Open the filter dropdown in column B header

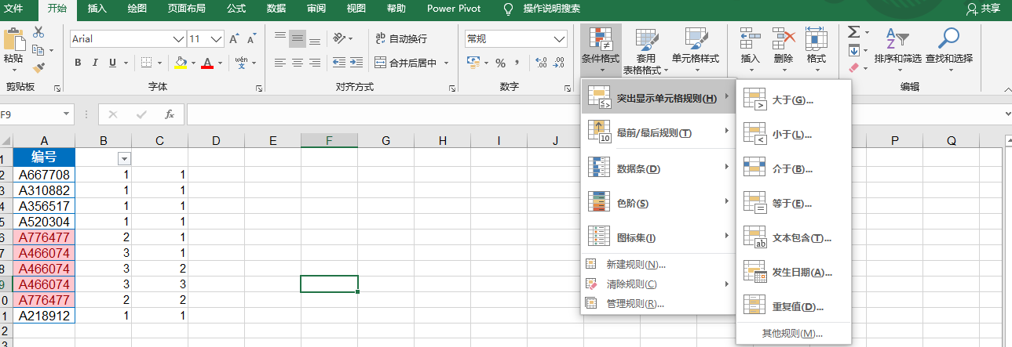click(123, 158)
